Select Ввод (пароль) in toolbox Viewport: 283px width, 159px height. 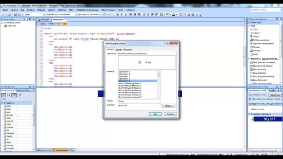pos(258,73)
